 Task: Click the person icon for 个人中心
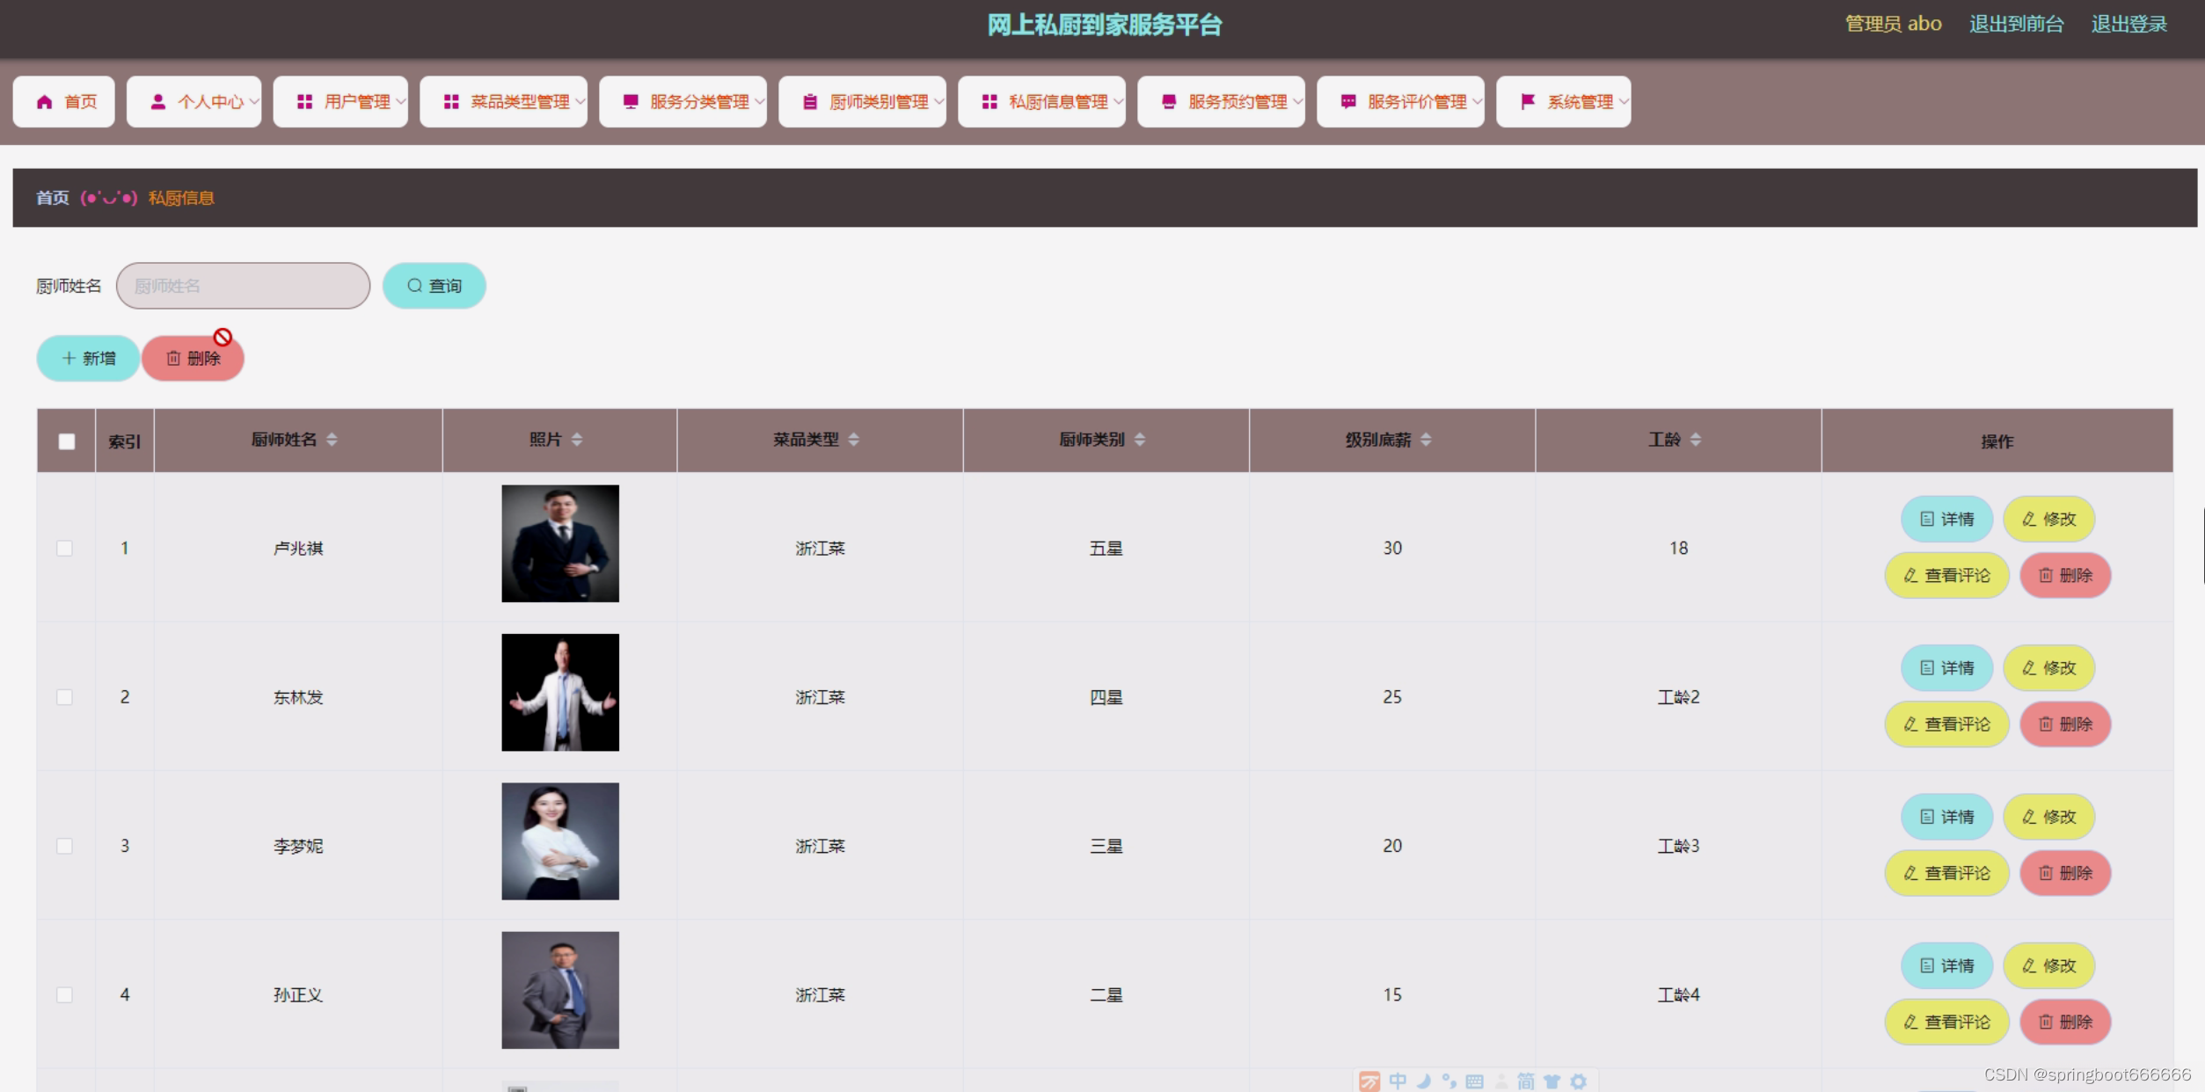158,102
